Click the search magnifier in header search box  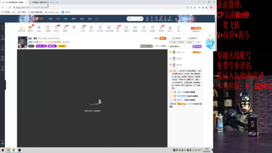[141, 19]
